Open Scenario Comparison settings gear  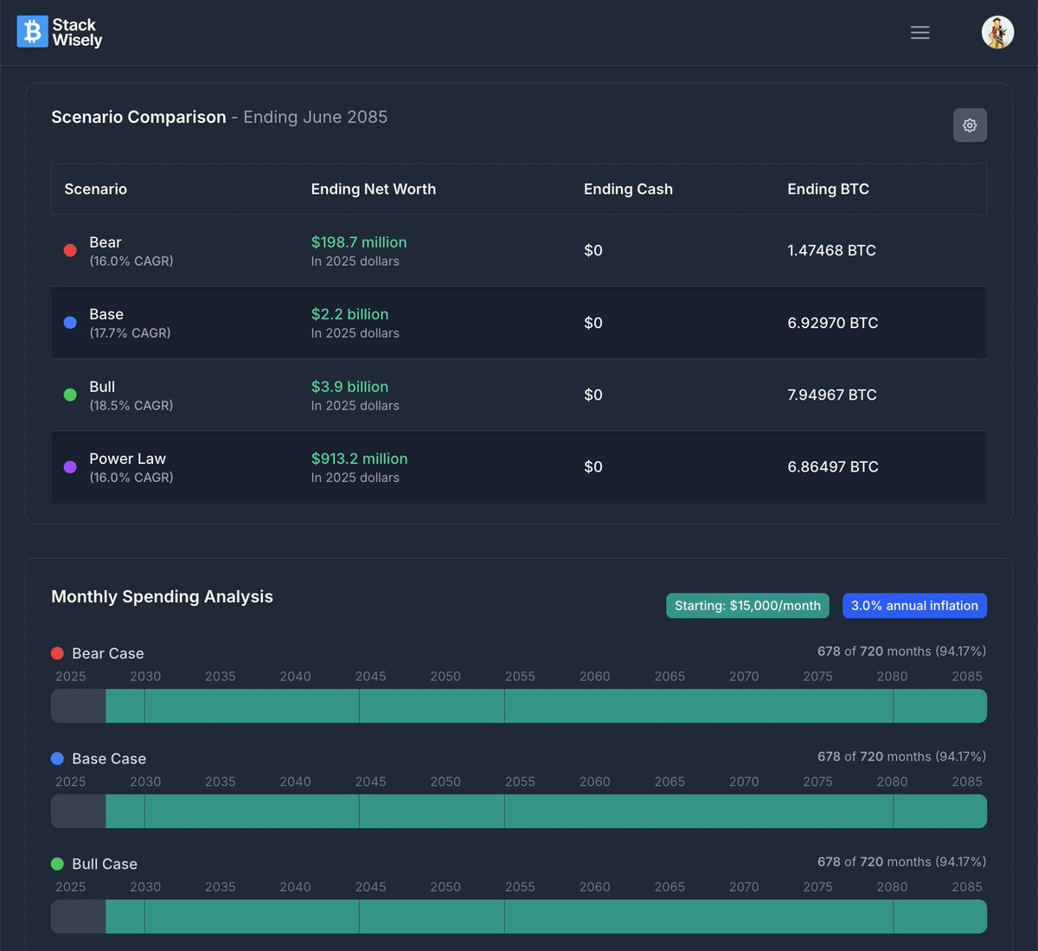coord(970,125)
